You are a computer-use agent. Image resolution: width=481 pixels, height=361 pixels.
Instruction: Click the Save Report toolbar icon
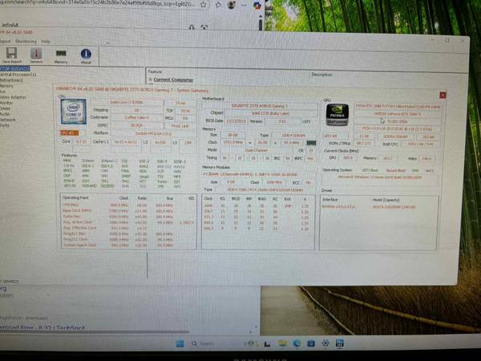tap(12, 55)
